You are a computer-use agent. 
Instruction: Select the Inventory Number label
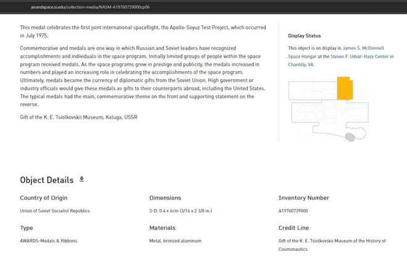(303, 198)
